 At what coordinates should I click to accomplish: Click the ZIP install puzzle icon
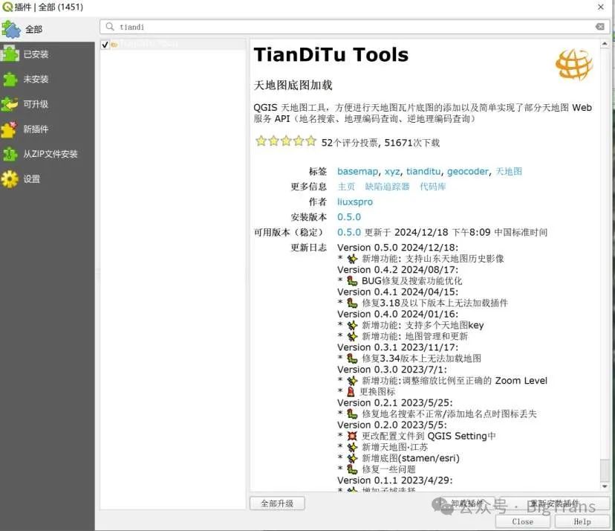(10, 155)
